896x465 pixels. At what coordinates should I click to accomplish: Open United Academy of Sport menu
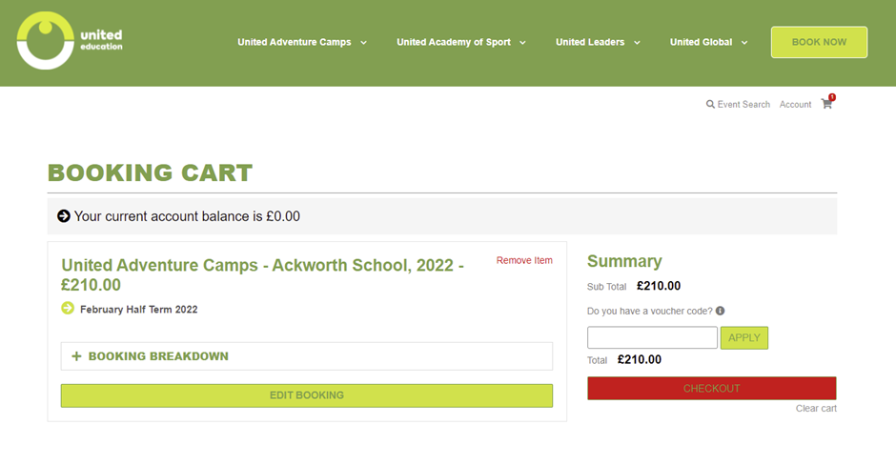coord(454,42)
